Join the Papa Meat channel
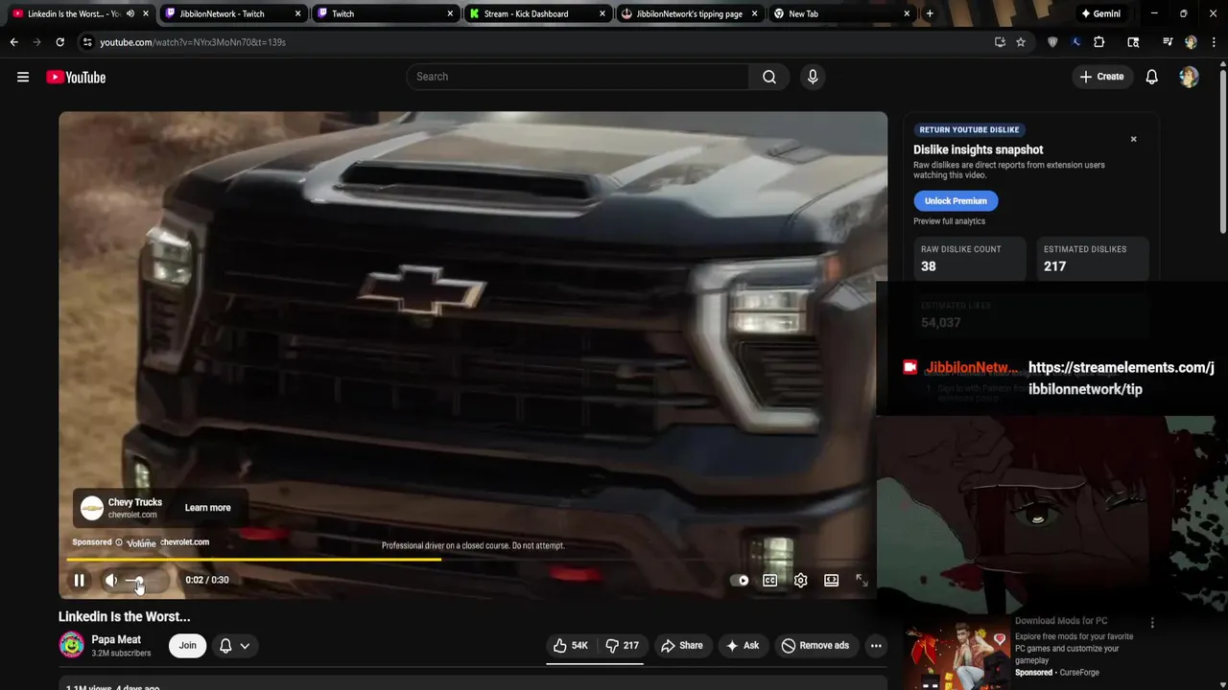 [x=187, y=645]
